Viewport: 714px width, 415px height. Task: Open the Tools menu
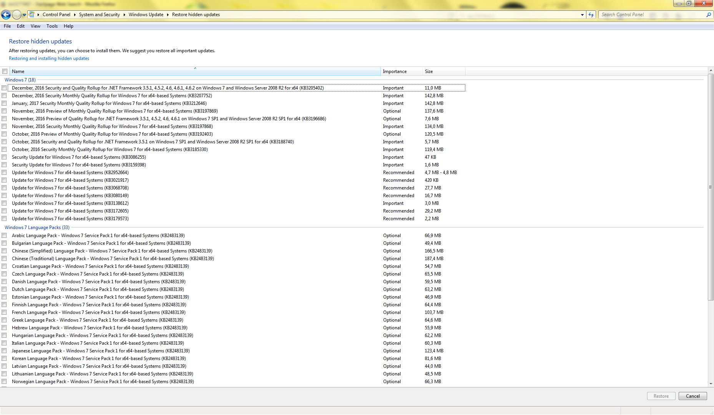pyautogui.click(x=52, y=26)
